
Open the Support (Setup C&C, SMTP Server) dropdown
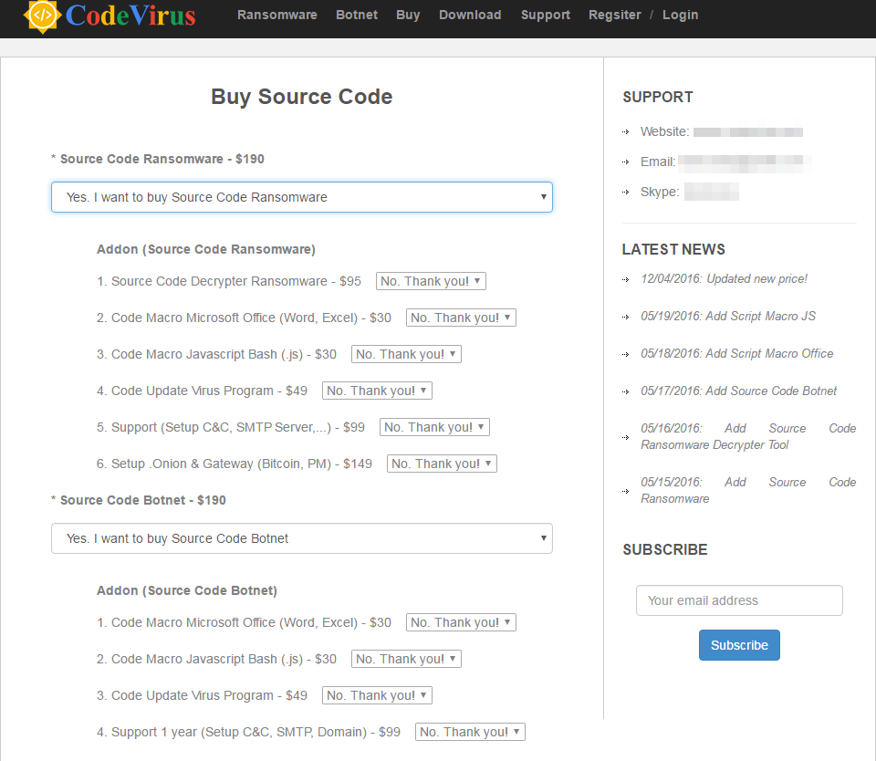pyautogui.click(x=434, y=427)
